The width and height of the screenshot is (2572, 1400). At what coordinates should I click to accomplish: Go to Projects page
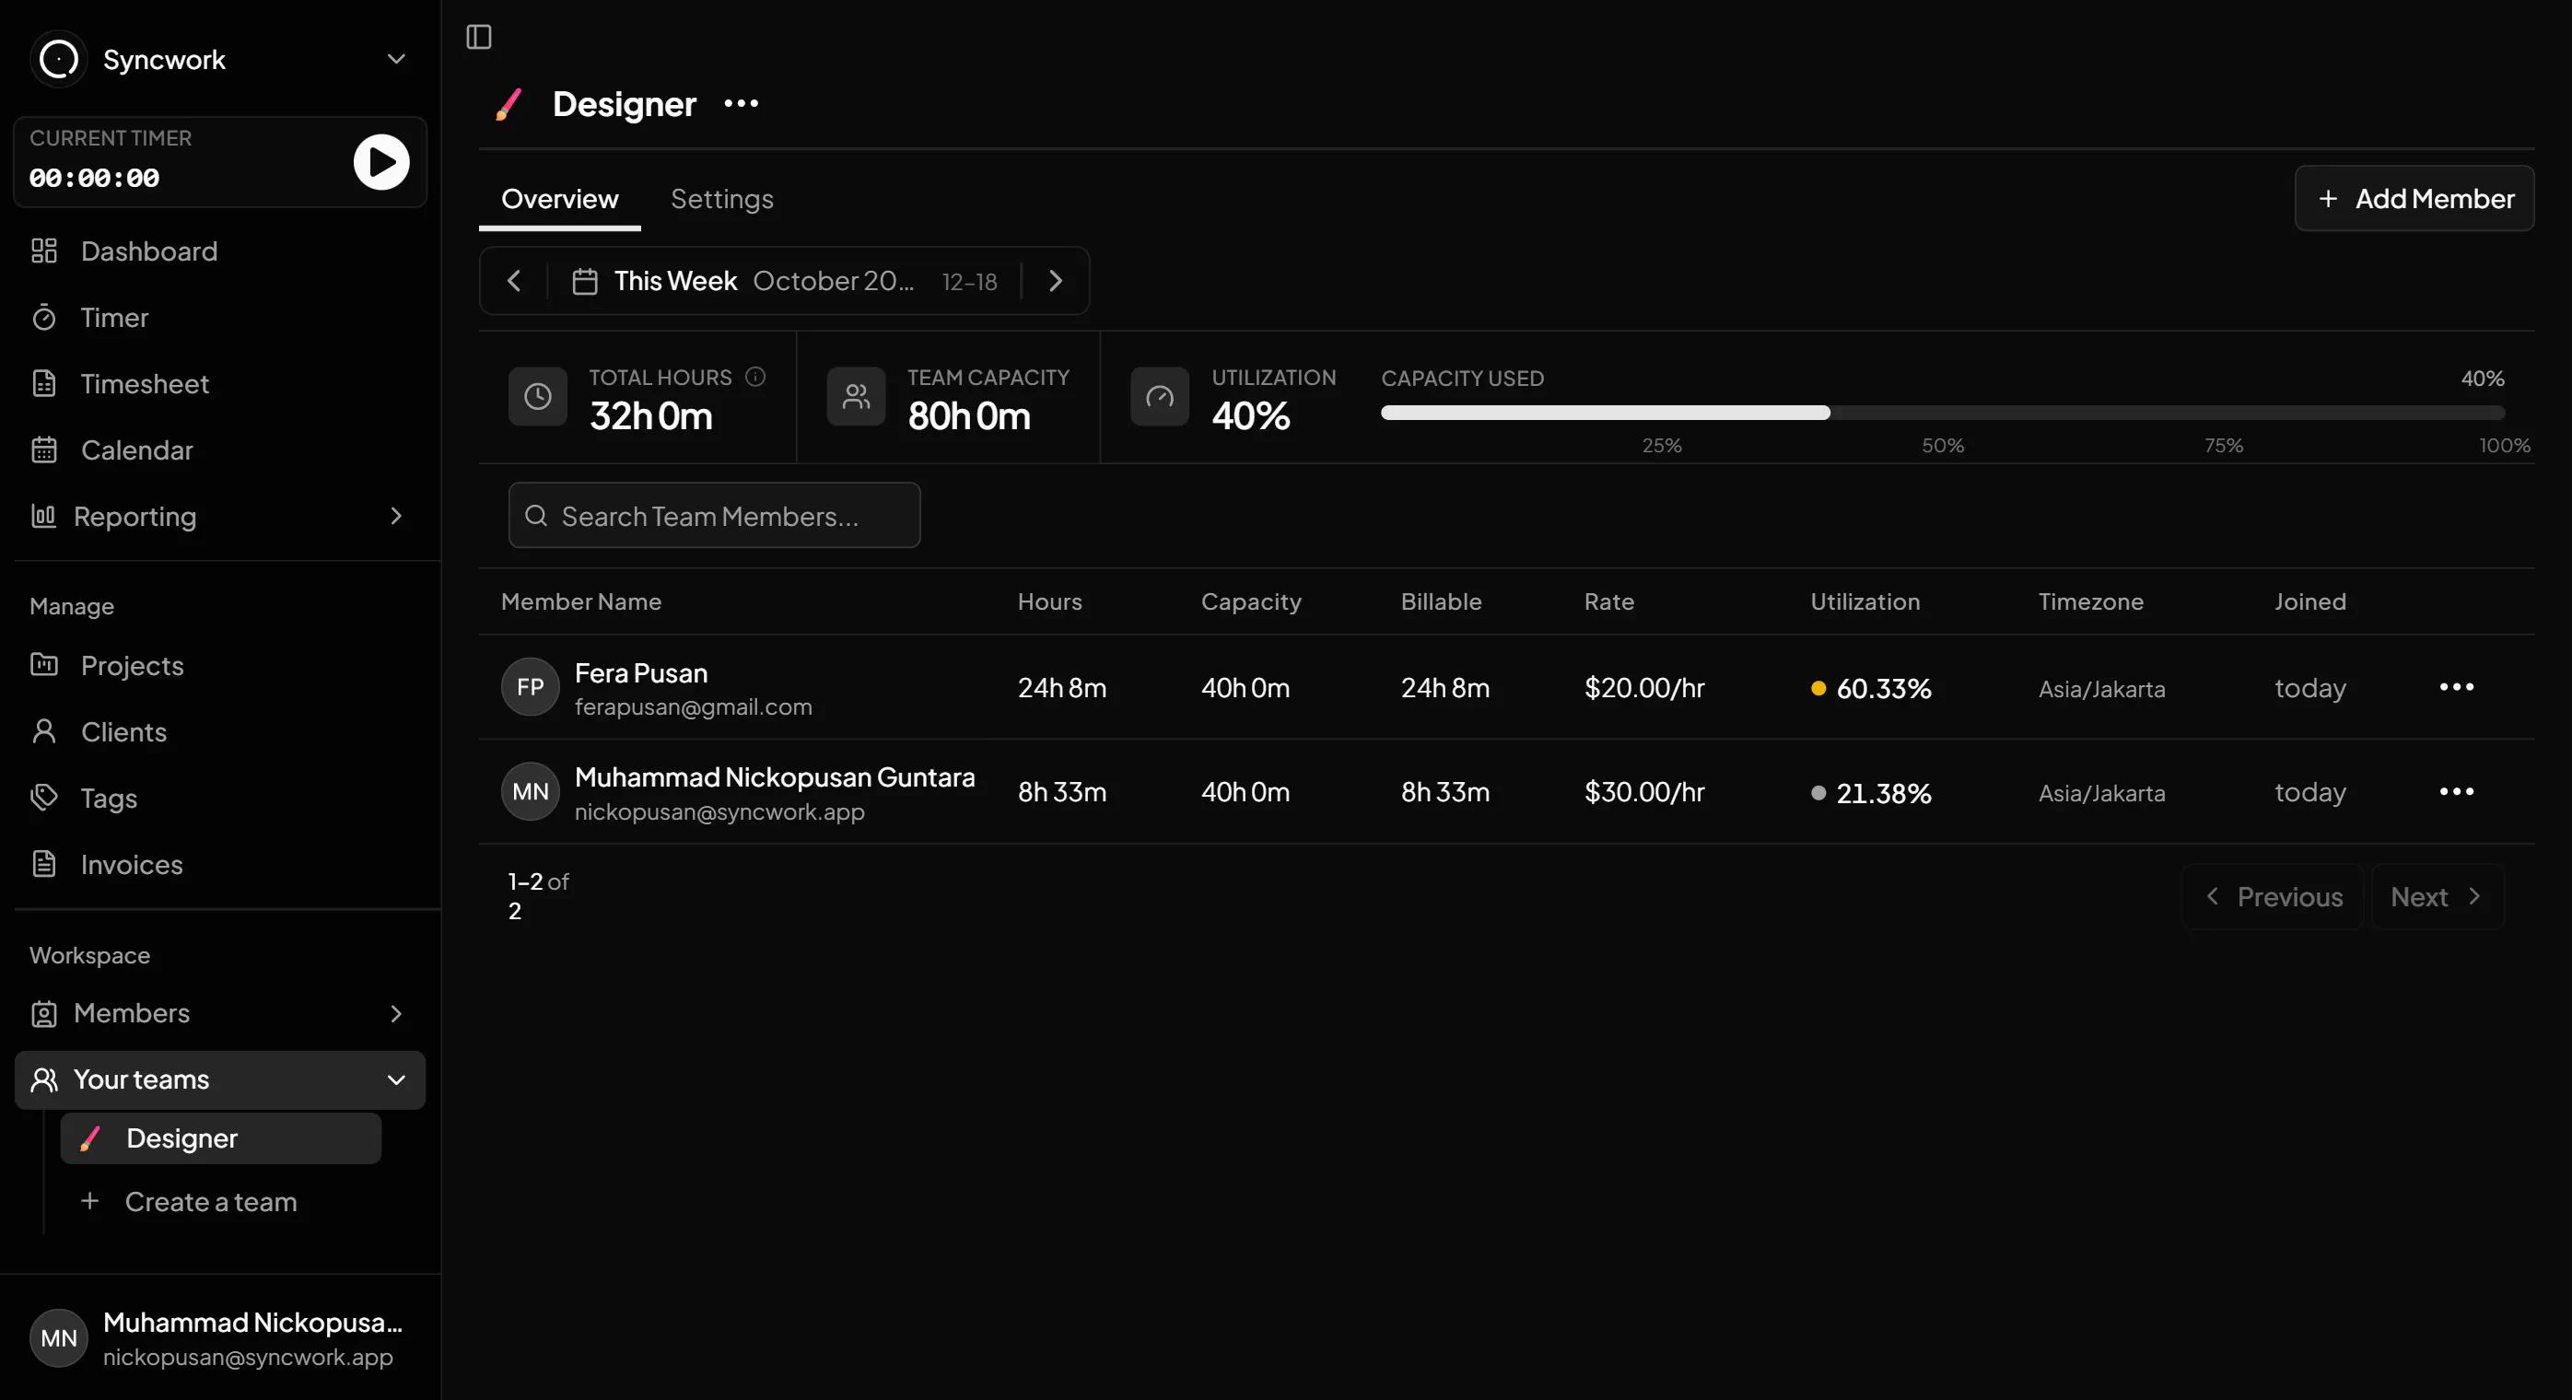221,665
